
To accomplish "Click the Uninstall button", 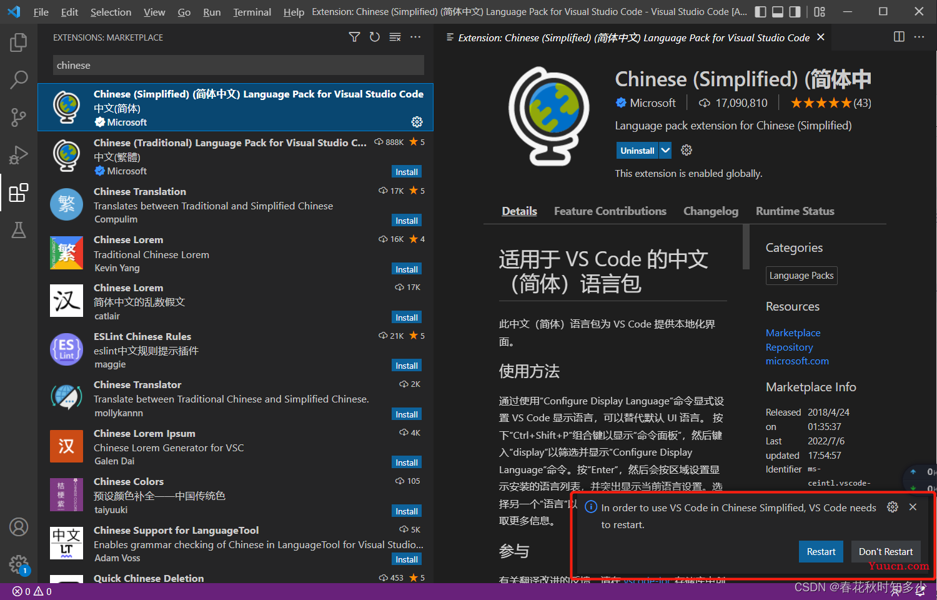I will pos(638,150).
